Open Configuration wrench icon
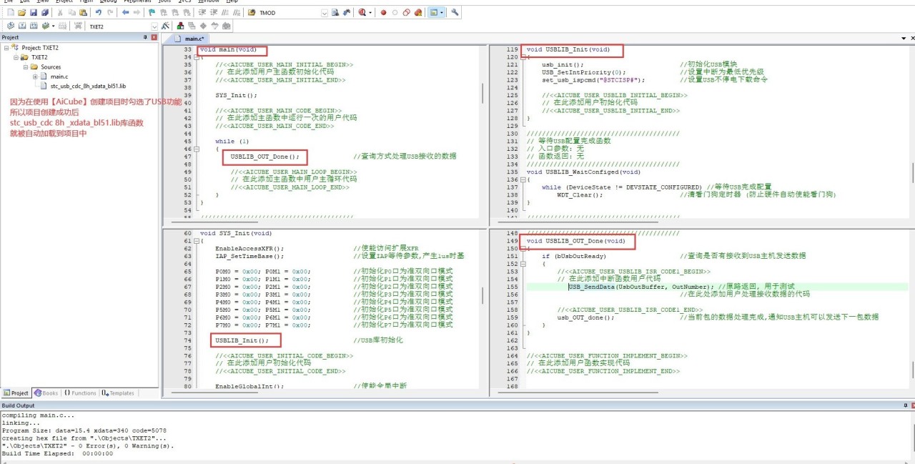This screenshot has height=464, width=915. pyautogui.click(x=455, y=13)
